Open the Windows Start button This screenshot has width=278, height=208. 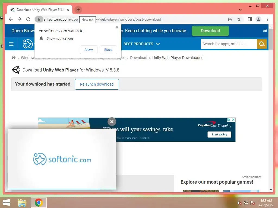point(7,203)
